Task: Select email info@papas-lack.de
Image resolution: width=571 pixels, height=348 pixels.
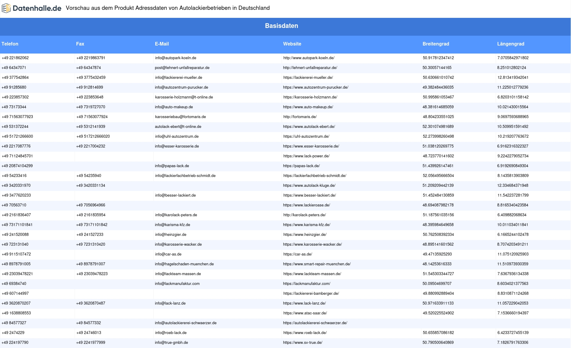Action: coord(172,166)
